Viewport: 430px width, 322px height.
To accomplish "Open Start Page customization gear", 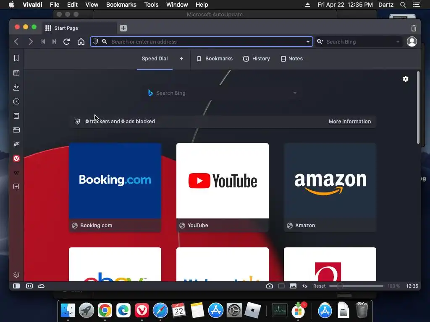I will coord(406,79).
